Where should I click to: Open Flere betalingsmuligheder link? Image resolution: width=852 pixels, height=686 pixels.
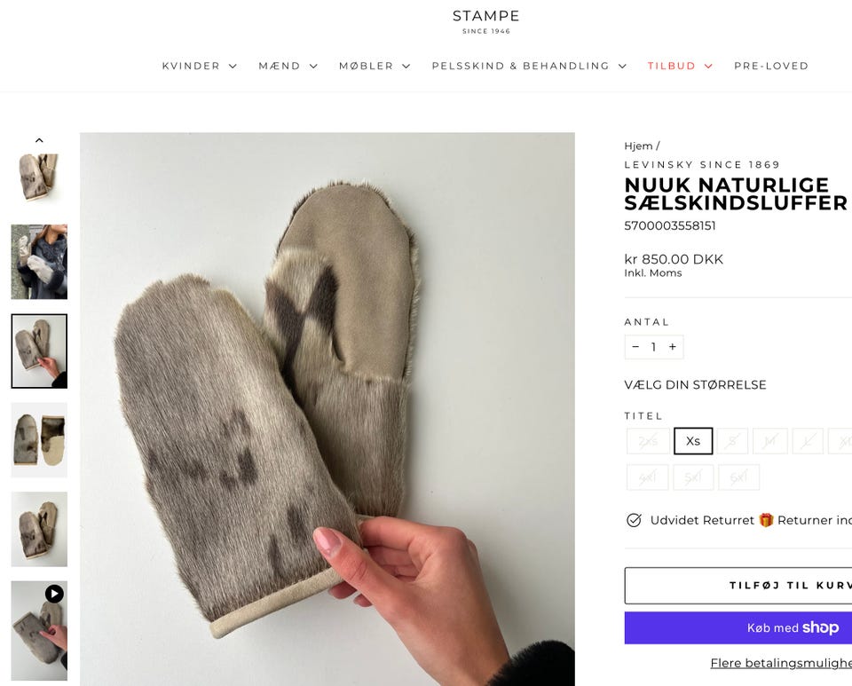(x=779, y=663)
